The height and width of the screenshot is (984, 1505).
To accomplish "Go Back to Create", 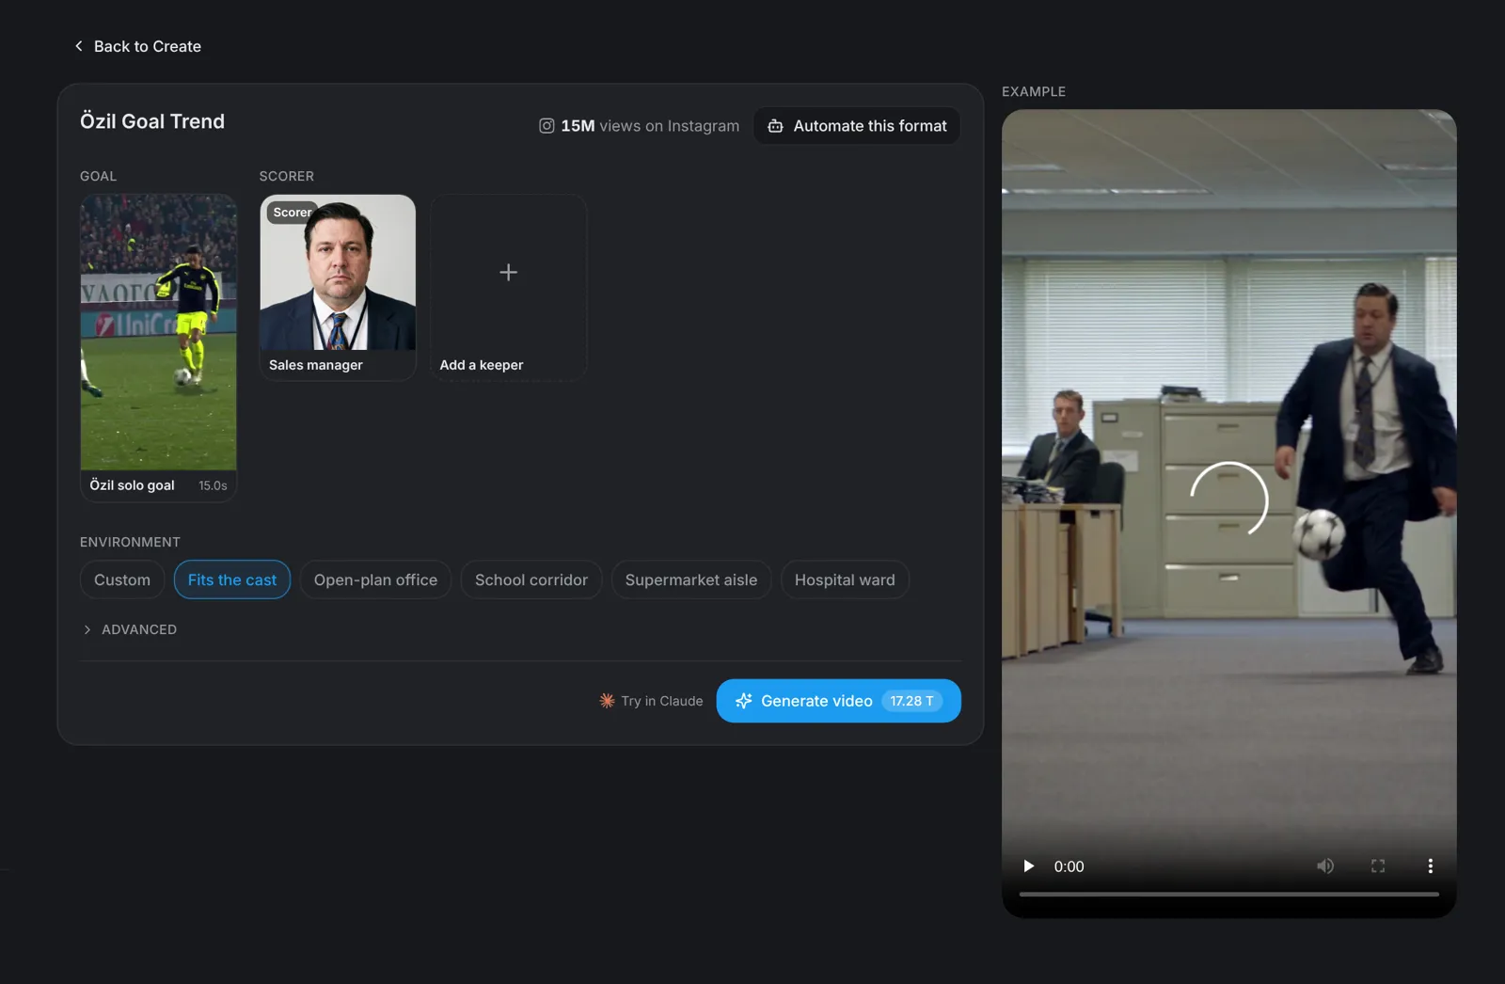I will coord(137,46).
